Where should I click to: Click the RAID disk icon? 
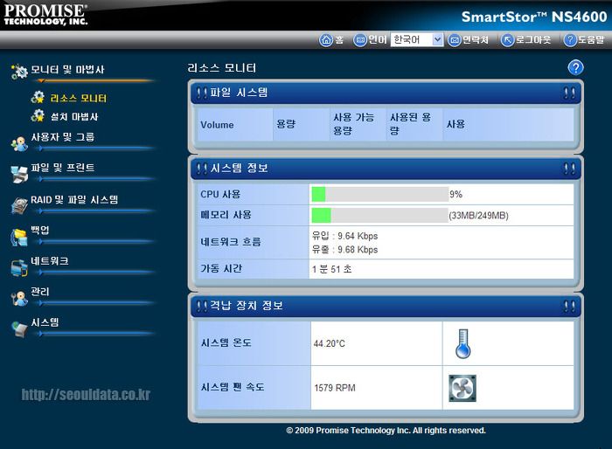pyautogui.click(x=19, y=205)
